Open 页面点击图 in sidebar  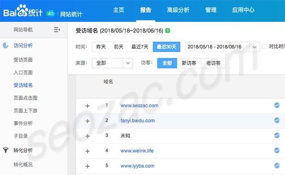point(25,98)
